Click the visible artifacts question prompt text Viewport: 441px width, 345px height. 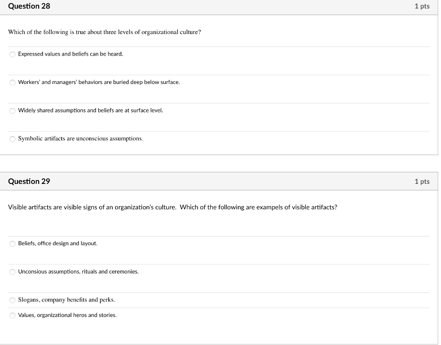point(172,207)
